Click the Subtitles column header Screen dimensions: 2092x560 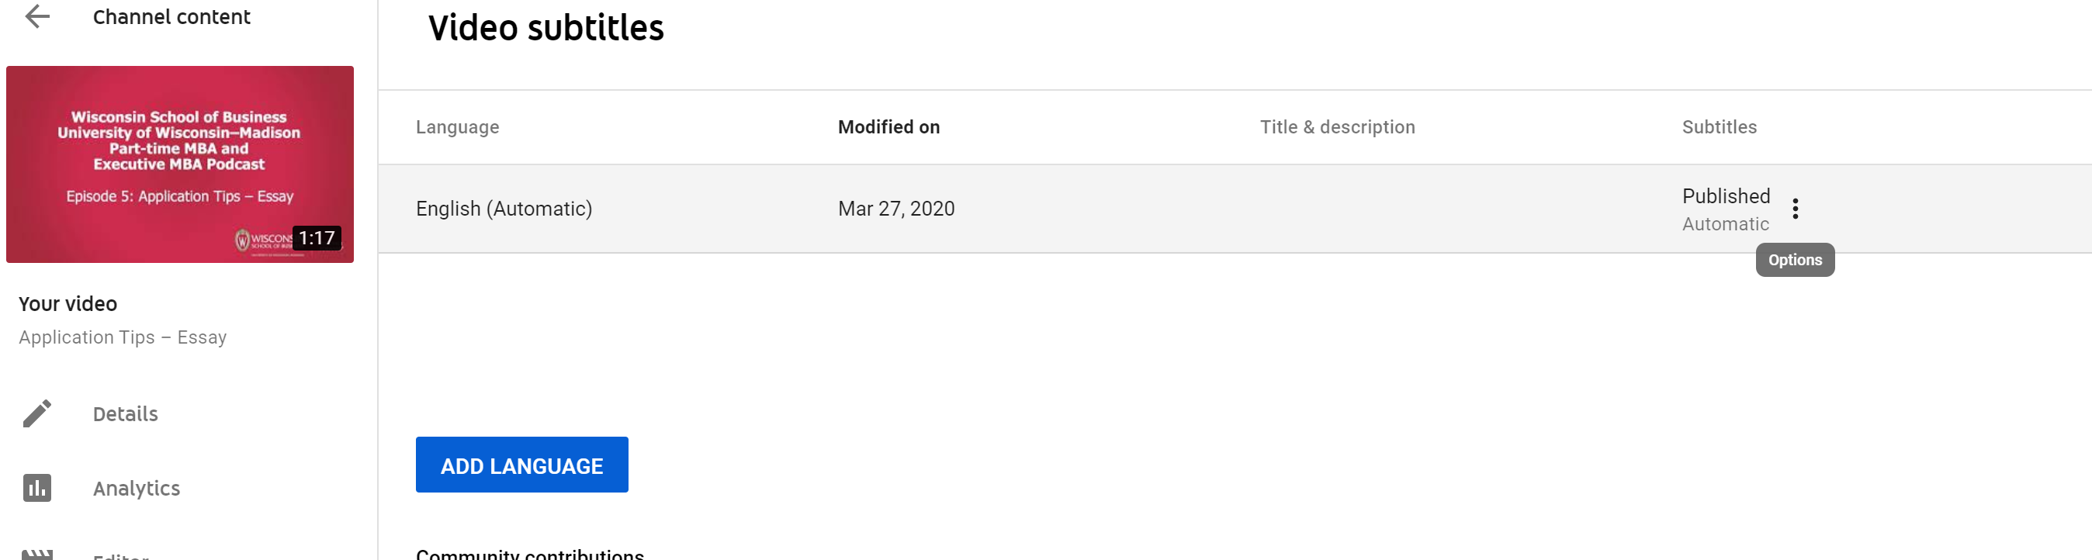(1719, 127)
